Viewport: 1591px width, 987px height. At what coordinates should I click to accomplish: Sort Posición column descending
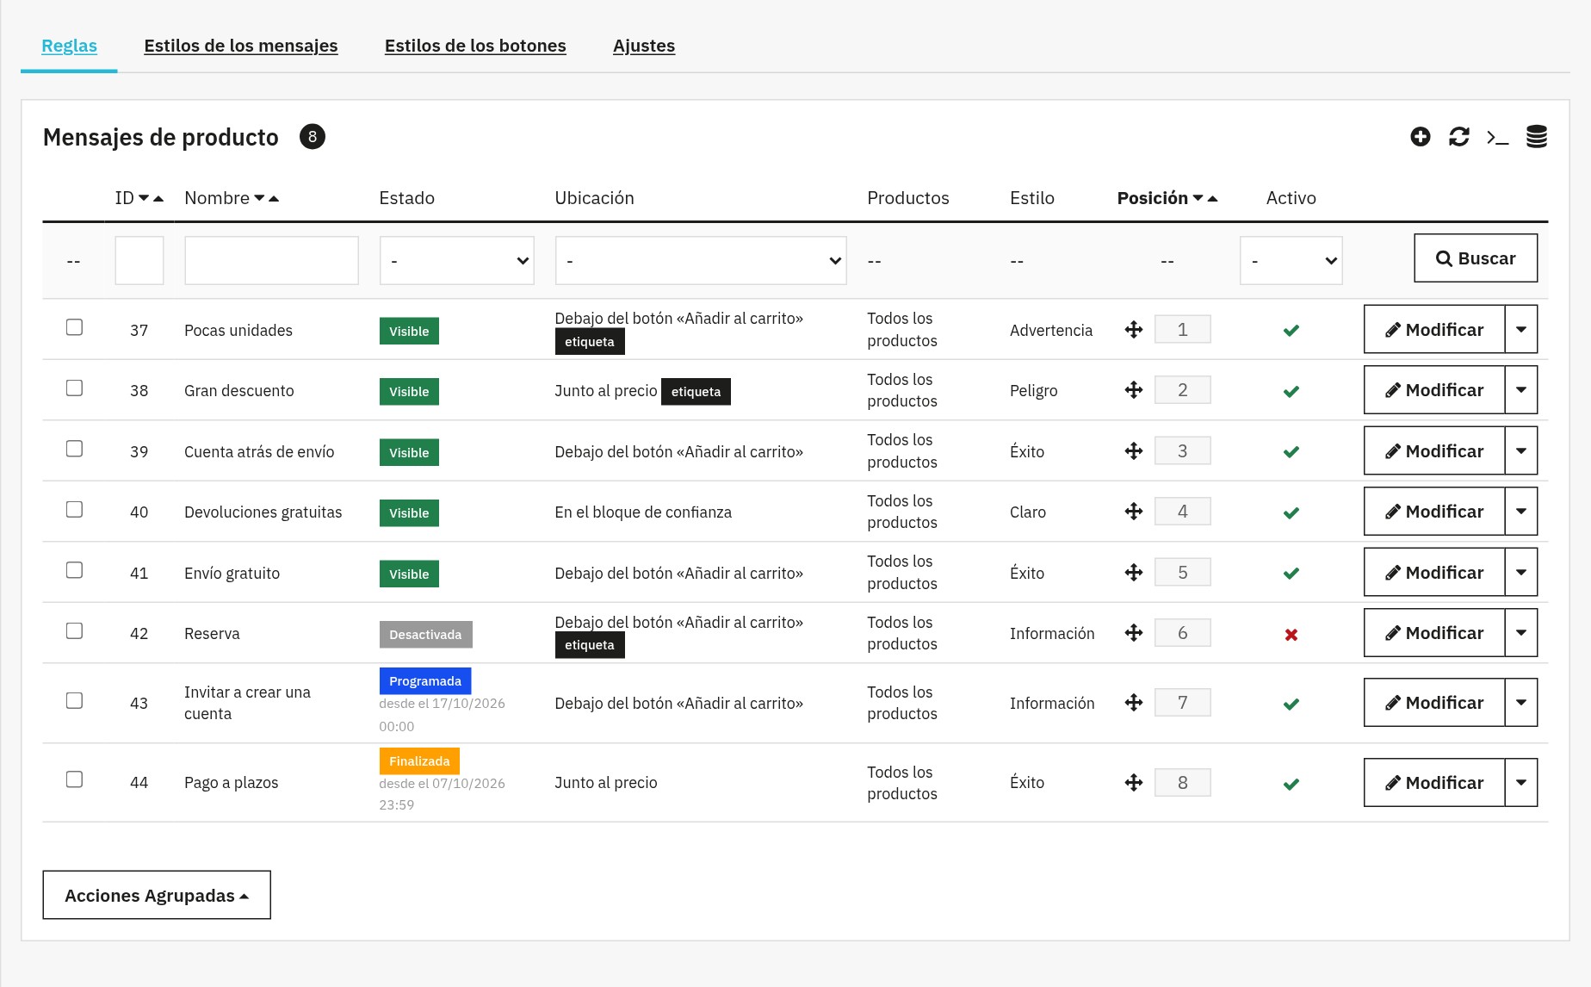tap(1198, 198)
